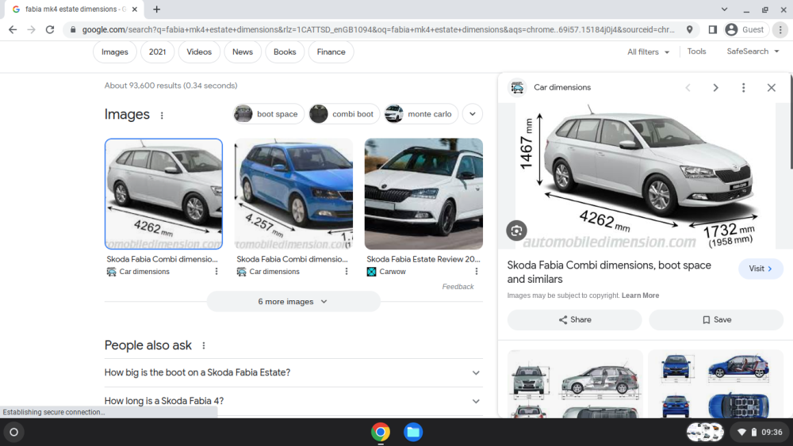Search inside image with Lens icon
Screen dimensions: 793x446
click(516, 231)
